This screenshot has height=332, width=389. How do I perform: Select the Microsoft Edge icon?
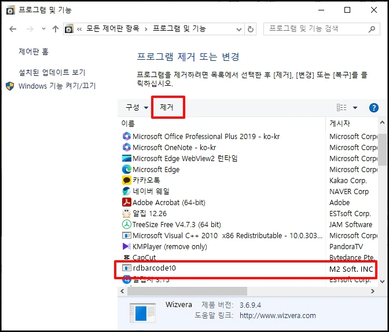127,169
